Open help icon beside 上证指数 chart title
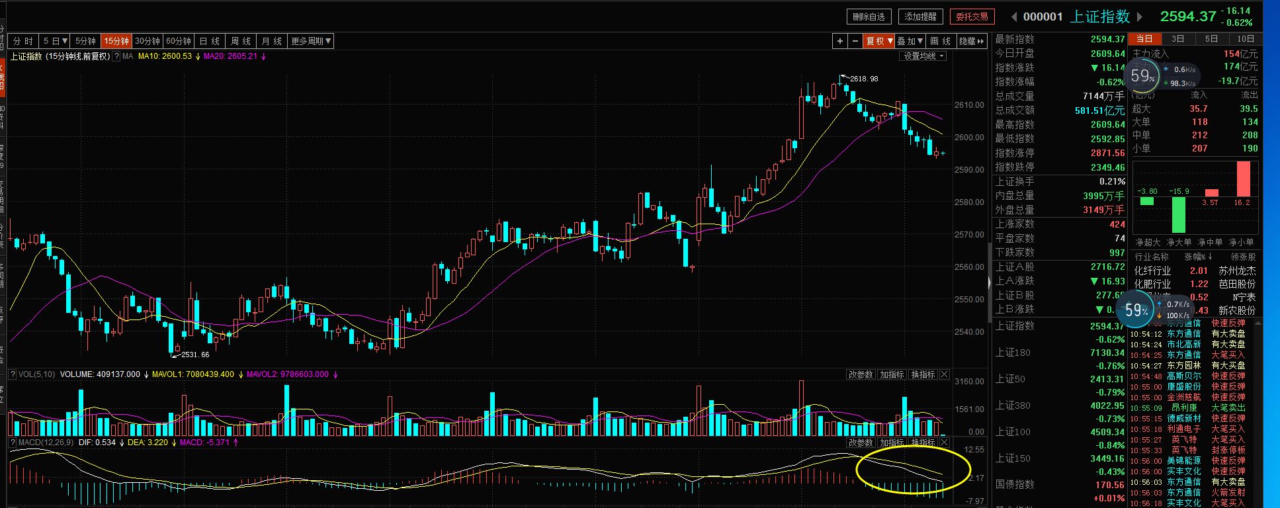 coord(116,56)
